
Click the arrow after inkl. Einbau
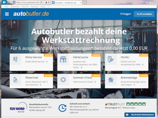134,85
